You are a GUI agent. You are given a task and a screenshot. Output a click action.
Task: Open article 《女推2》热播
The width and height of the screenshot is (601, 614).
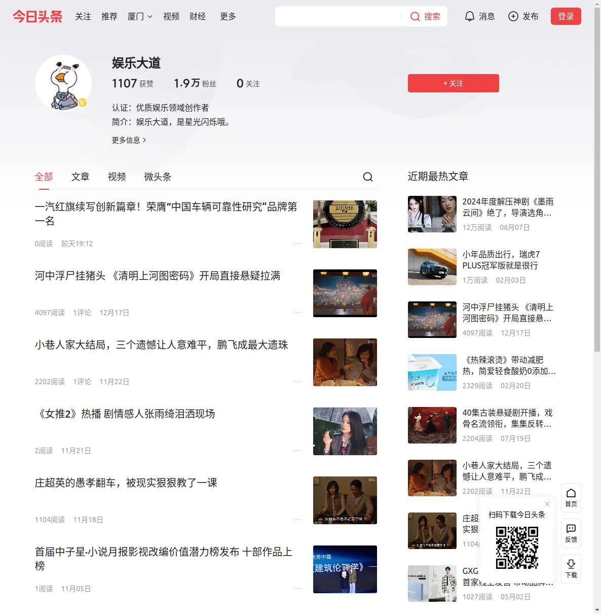pyautogui.click(x=125, y=414)
